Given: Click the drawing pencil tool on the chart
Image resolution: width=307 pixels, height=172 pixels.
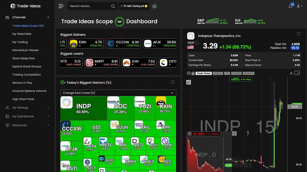Looking at the screenshot, I should [x=189, y=82].
